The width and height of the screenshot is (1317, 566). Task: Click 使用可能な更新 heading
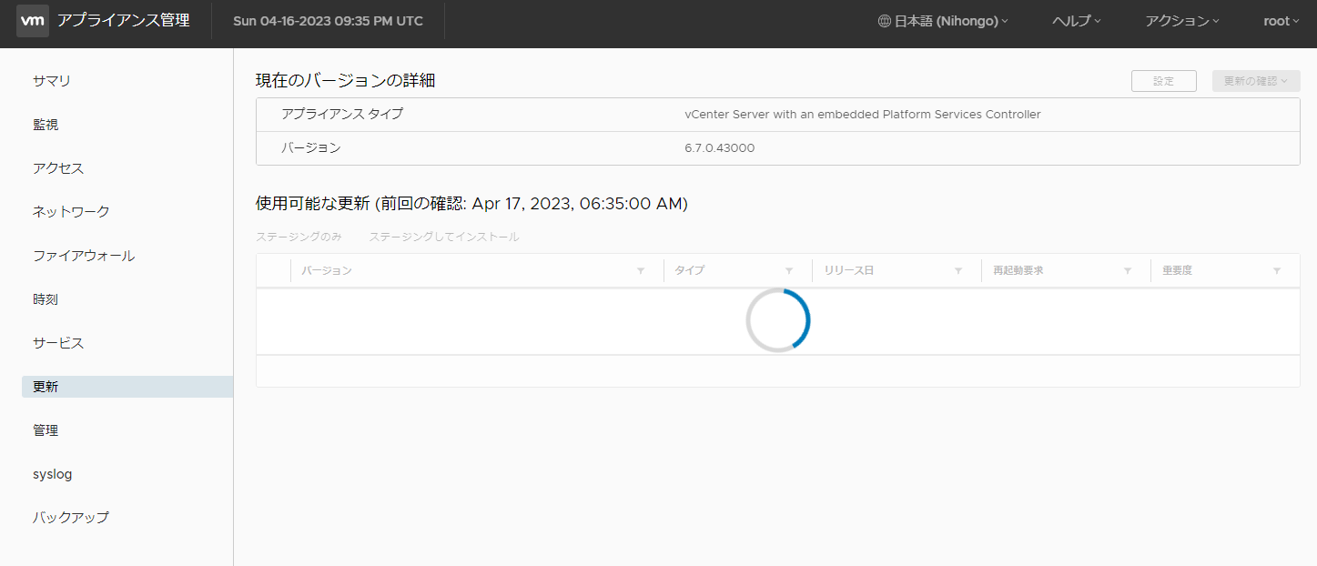(471, 204)
